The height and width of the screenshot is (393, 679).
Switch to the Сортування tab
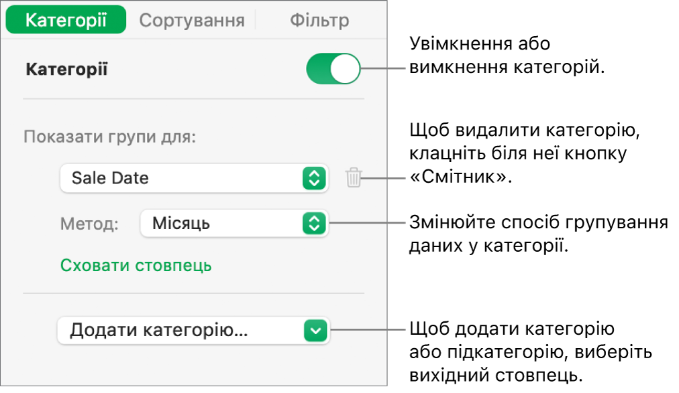coord(191,20)
